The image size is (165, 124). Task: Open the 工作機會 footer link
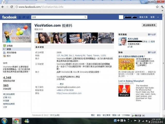[126, 115]
